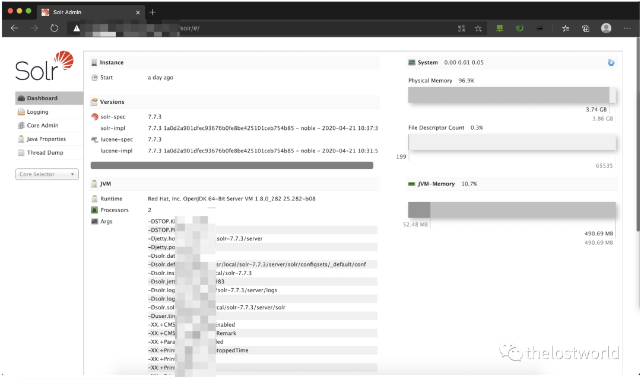Click the System header monitor icon
The width and height of the screenshot is (641, 380).
tap(412, 62)
